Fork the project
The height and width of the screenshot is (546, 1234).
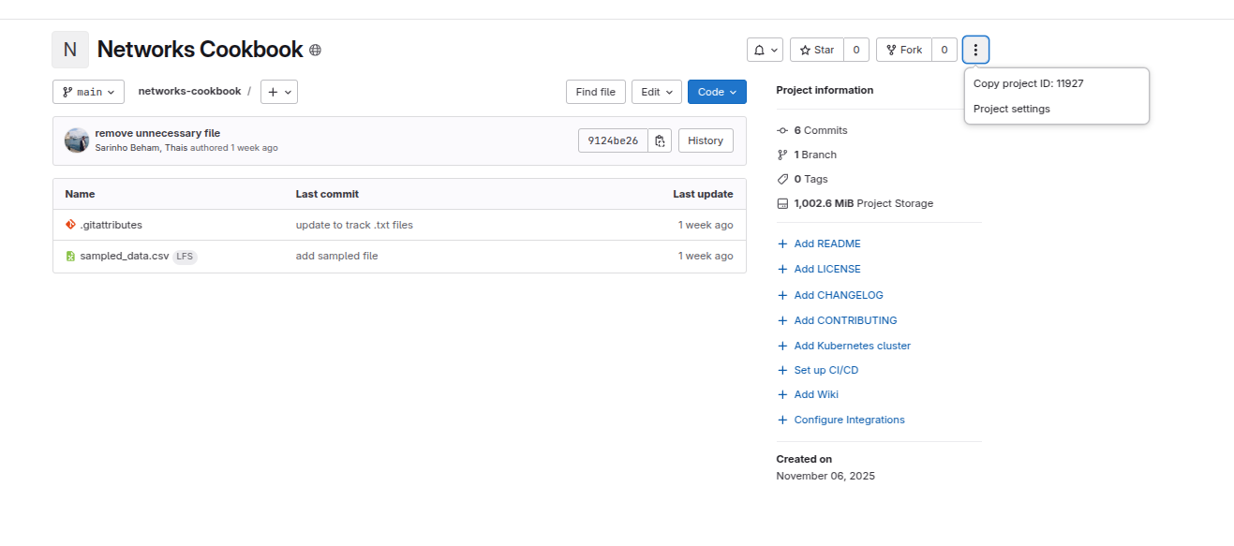tap(904, 50)
